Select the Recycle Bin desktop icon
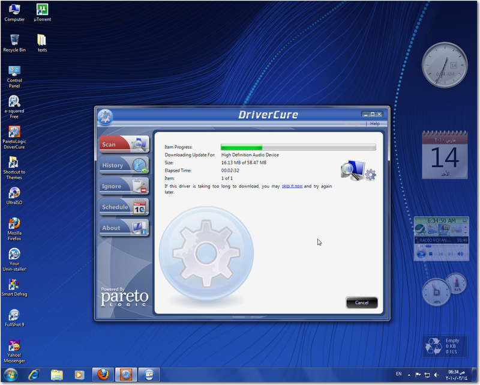The height and width of the screenshot is (385, 480). (x=14, y=43)
